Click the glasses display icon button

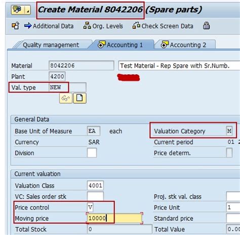pyautogui.click(x=66, y=98)
